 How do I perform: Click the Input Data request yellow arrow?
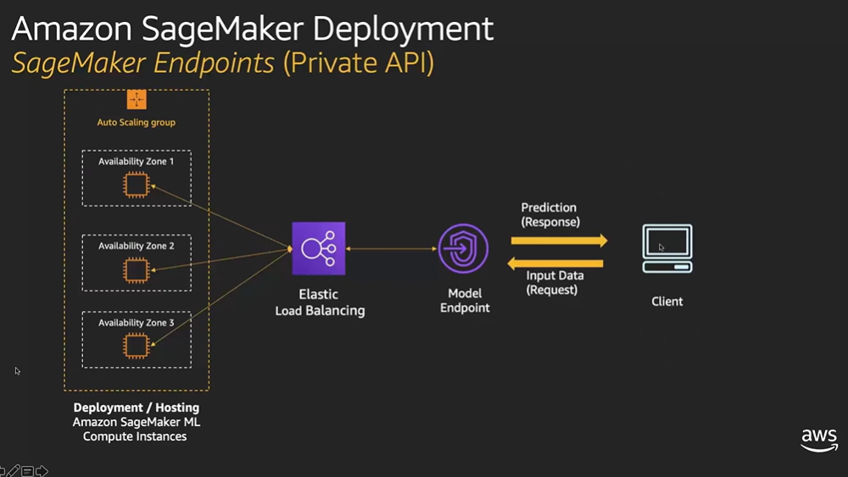coord(555,263)
